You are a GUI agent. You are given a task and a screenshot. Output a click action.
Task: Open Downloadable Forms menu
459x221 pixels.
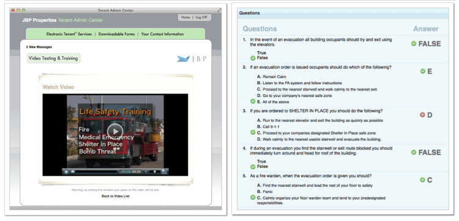[x=116, y=34]
